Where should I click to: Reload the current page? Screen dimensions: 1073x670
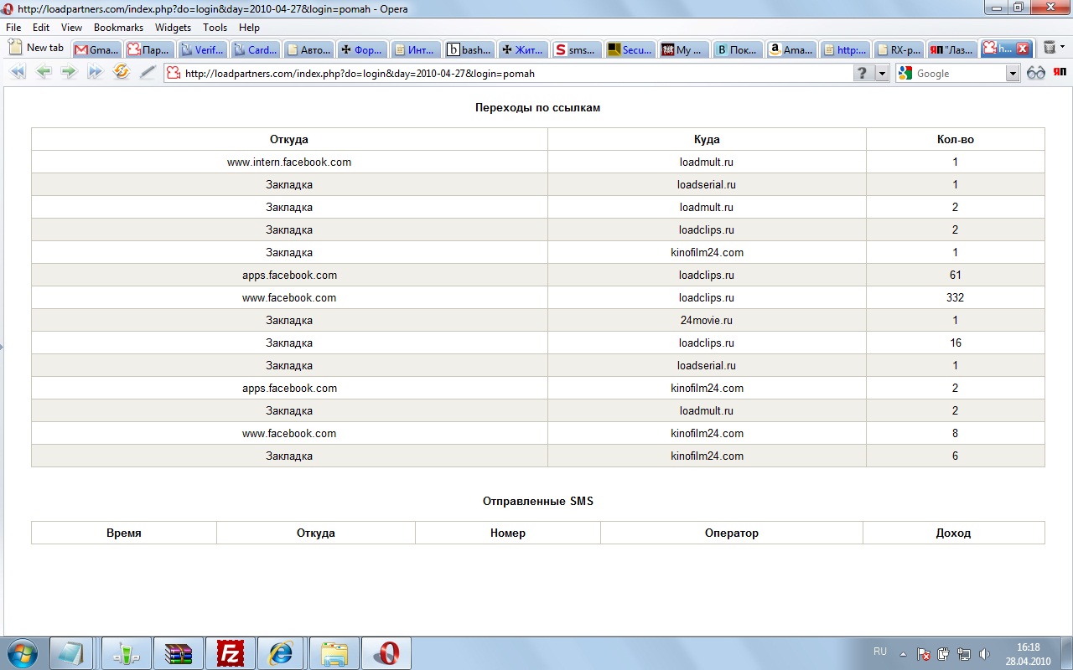(122, 73)
